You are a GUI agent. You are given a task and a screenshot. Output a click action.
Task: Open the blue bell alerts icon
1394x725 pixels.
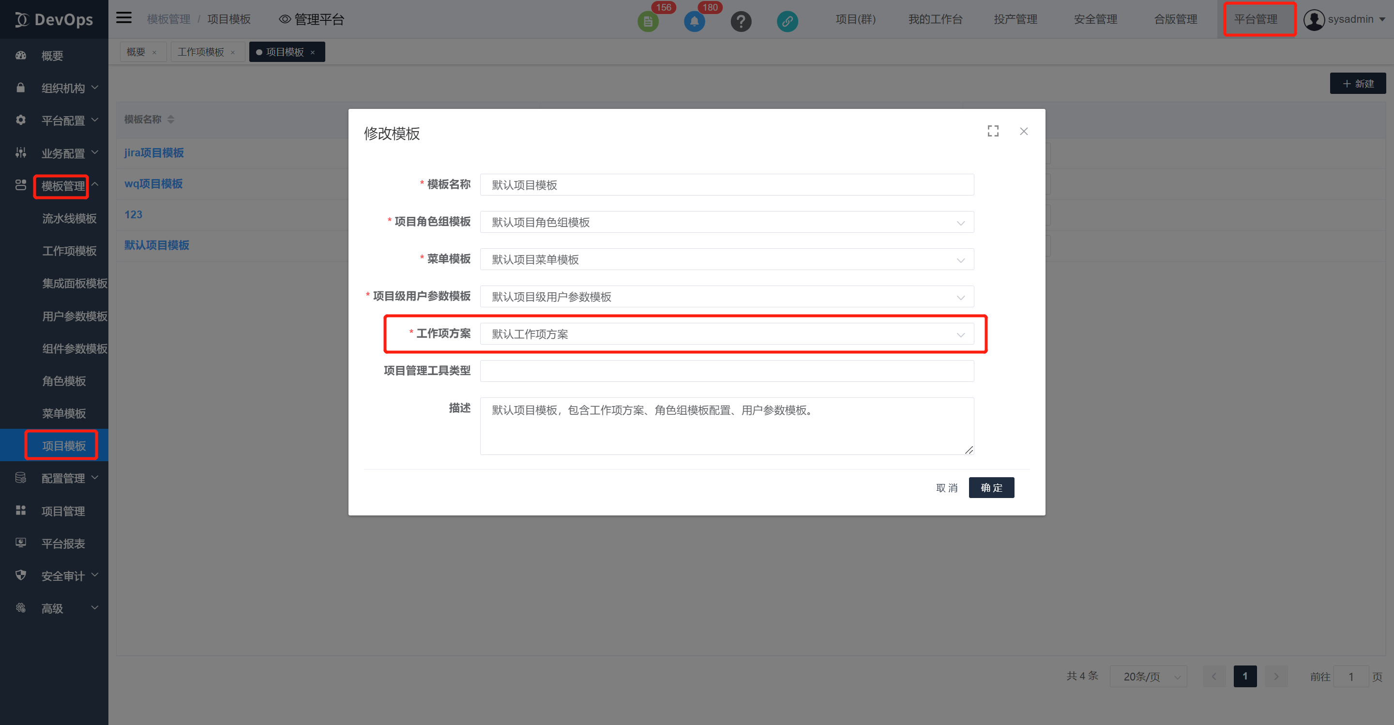pos(694,22)
